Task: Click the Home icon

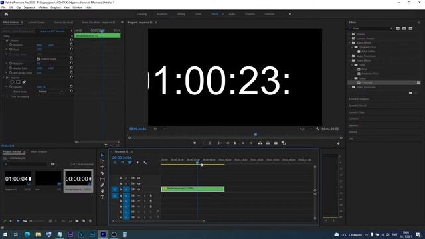Action: tap(6, 14)
